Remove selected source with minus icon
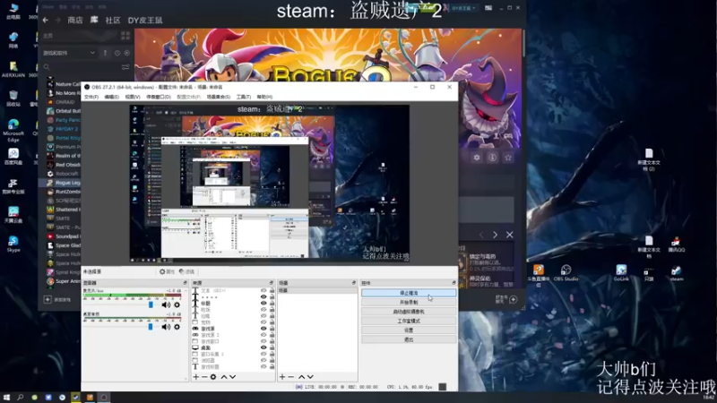Viewport: 717px width, 403px height. point(204,377)
